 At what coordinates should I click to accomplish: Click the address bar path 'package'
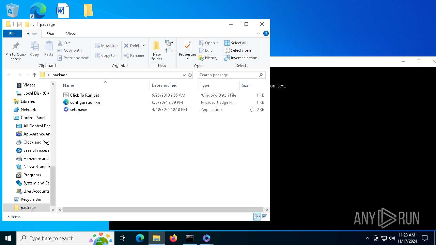[60, 75]
